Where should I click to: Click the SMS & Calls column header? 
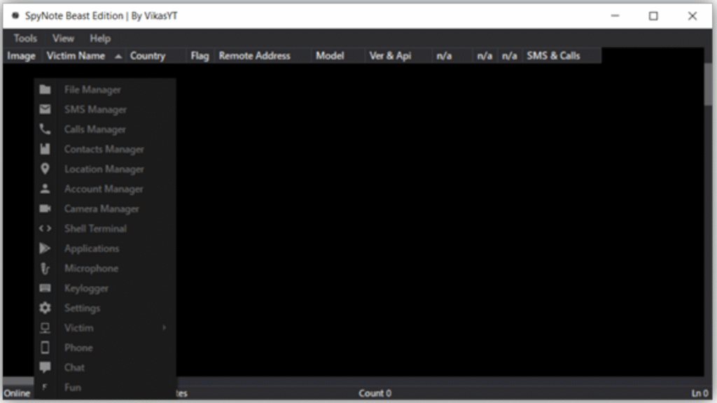(x=553, y=56)
